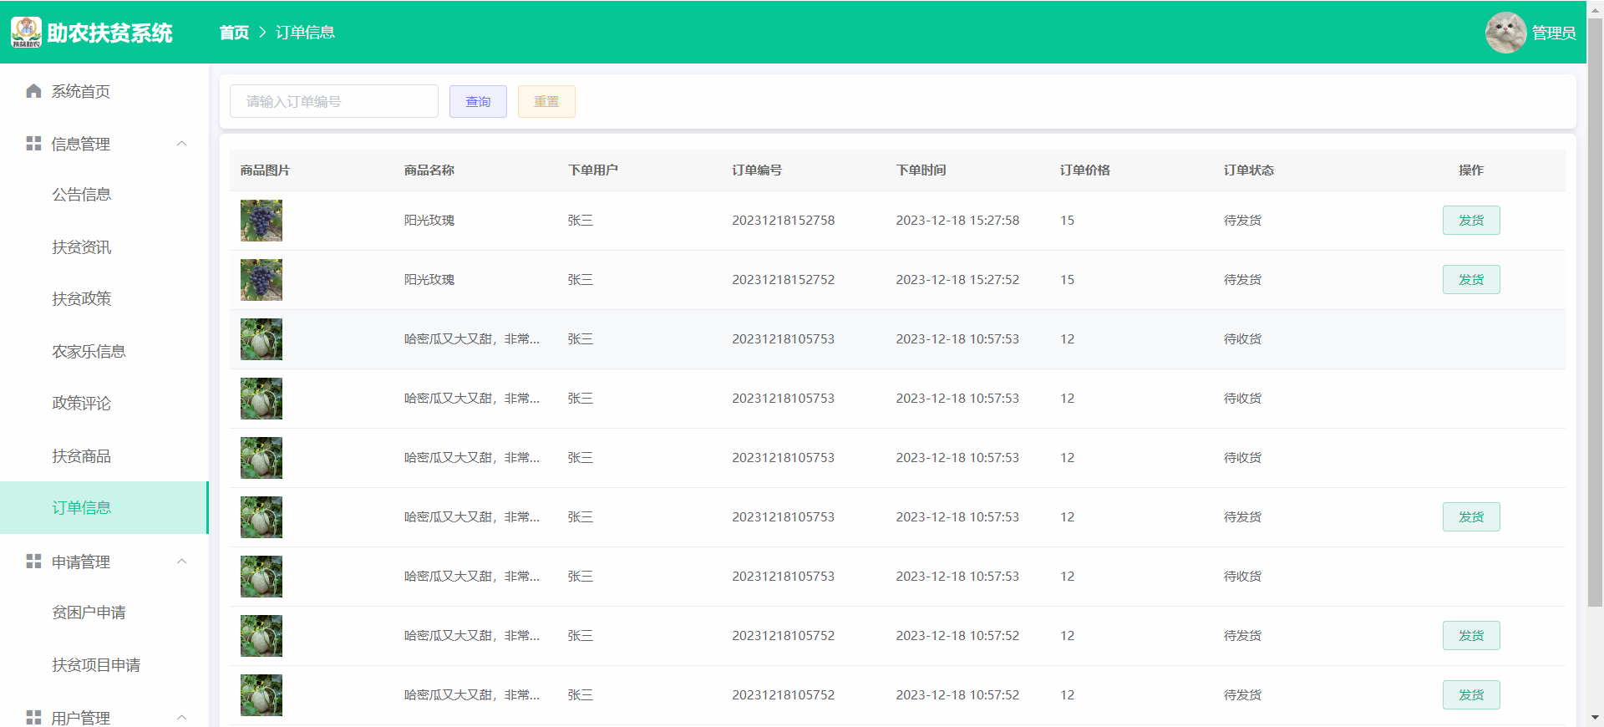Click the 待发货 status of order 20231218152752

point(1243,280)
